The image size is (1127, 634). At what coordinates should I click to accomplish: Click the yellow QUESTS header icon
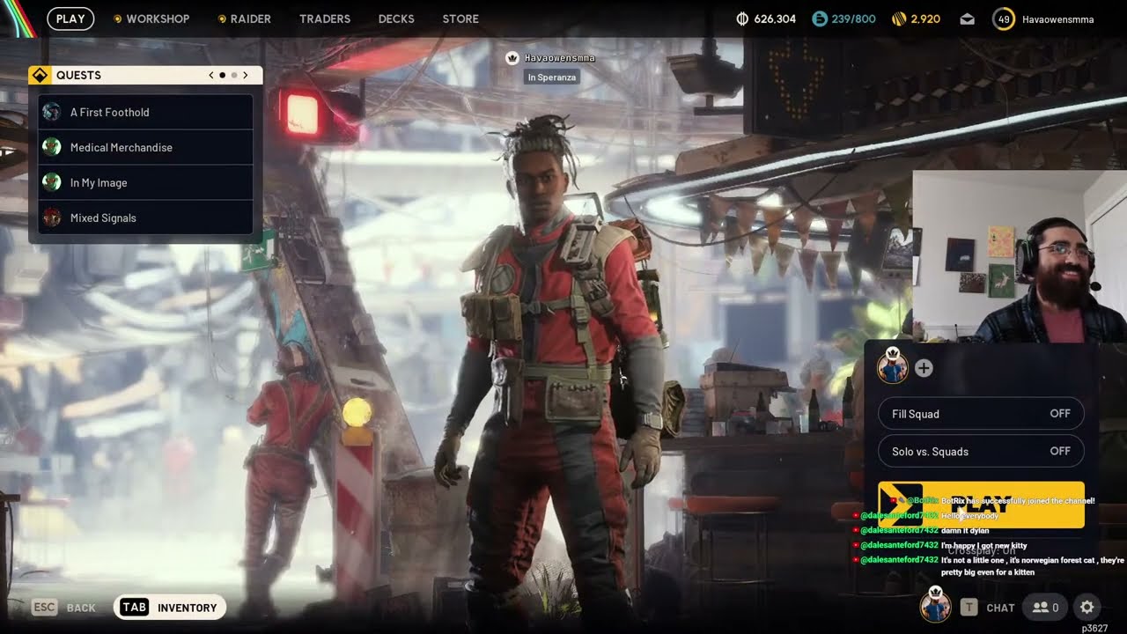(x=40, y=75)
